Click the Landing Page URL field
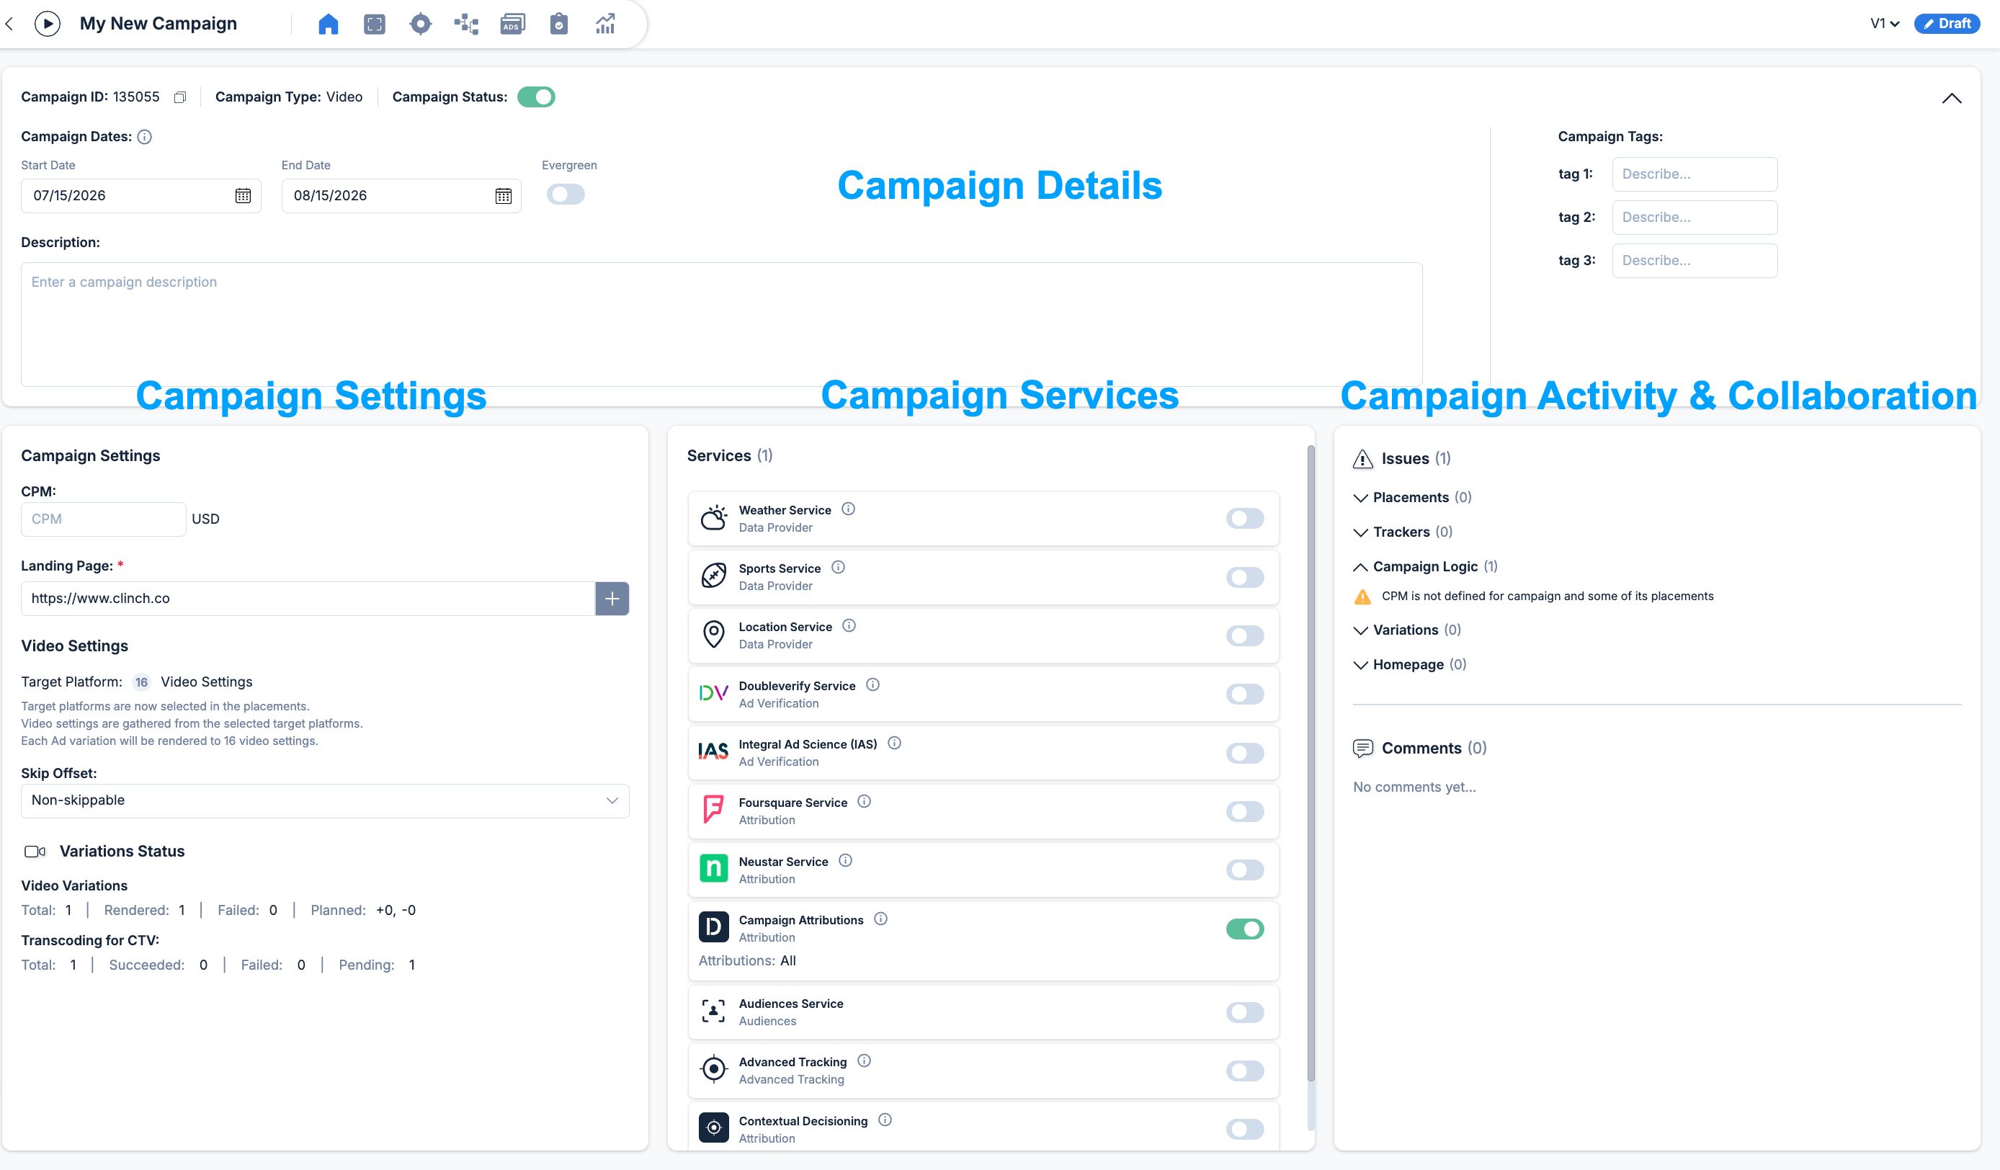Viewport: 2000px width, 1170px height. [x=308, y=599]
